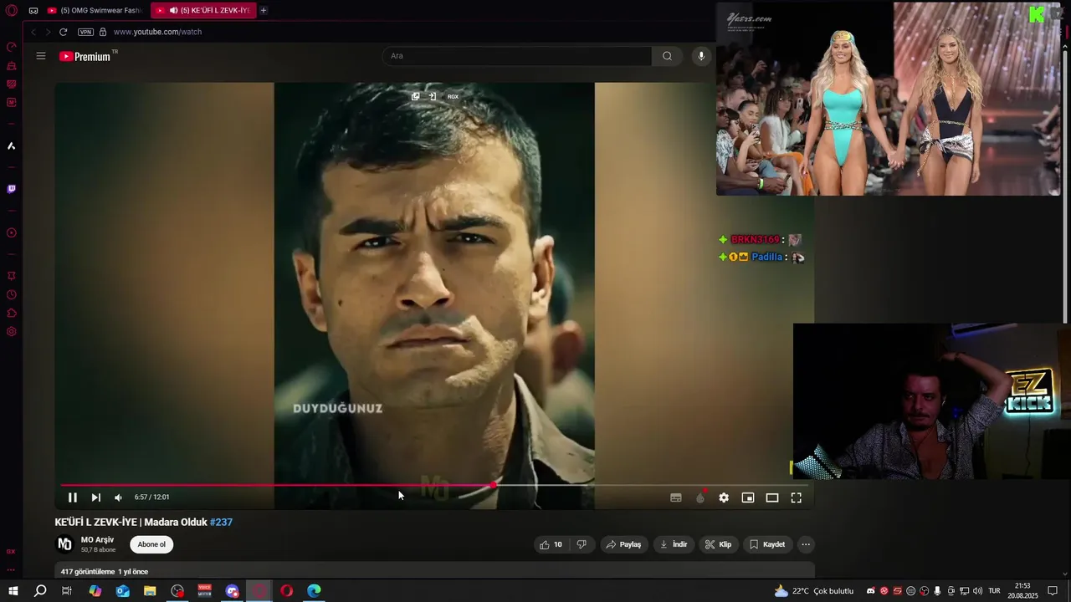1071x602 pixels.
Task: Click the RGX overlay button on video
Action: coord(453,96)
